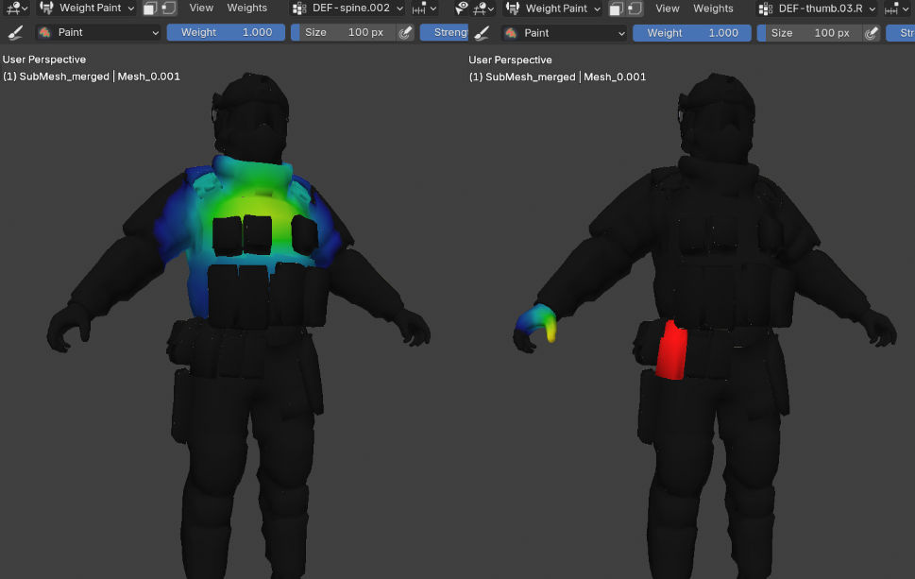
Task: Click SubMesh_merged | Mesh_0.001 text in left viewport
Action: point(92,77)
